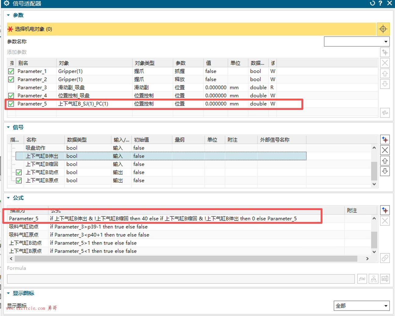Click signal list scrollbar down arrow
This screenshot has width=395, height=316.
click(x=374, y=184)
